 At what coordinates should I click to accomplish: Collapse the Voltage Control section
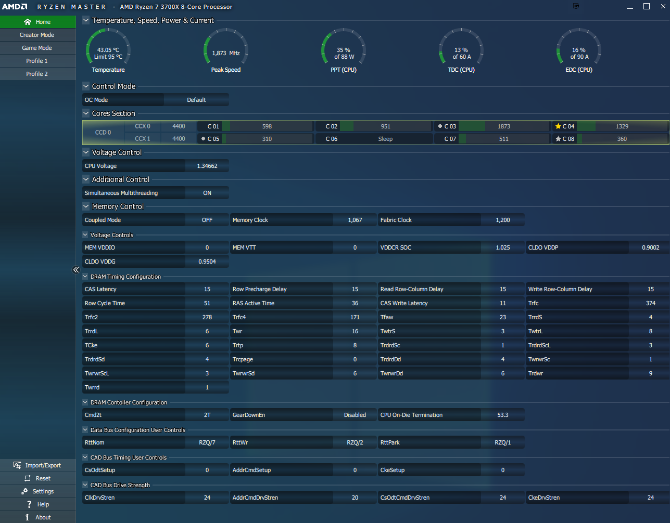86,152
